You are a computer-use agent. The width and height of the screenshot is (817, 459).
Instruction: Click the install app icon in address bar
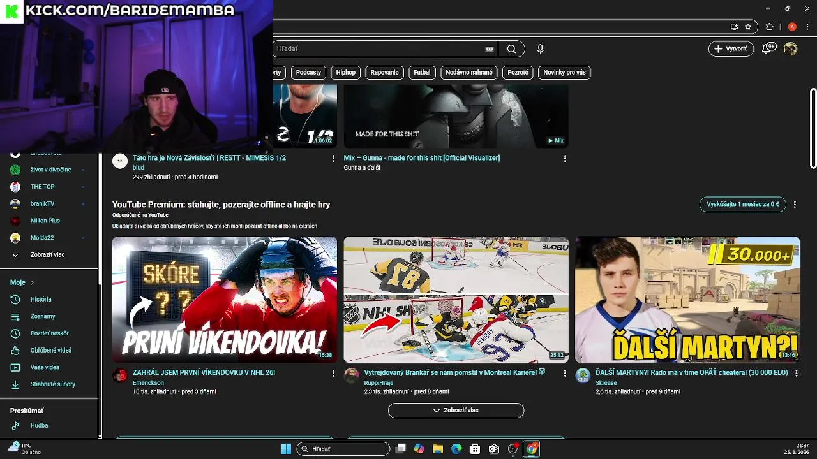735,27
